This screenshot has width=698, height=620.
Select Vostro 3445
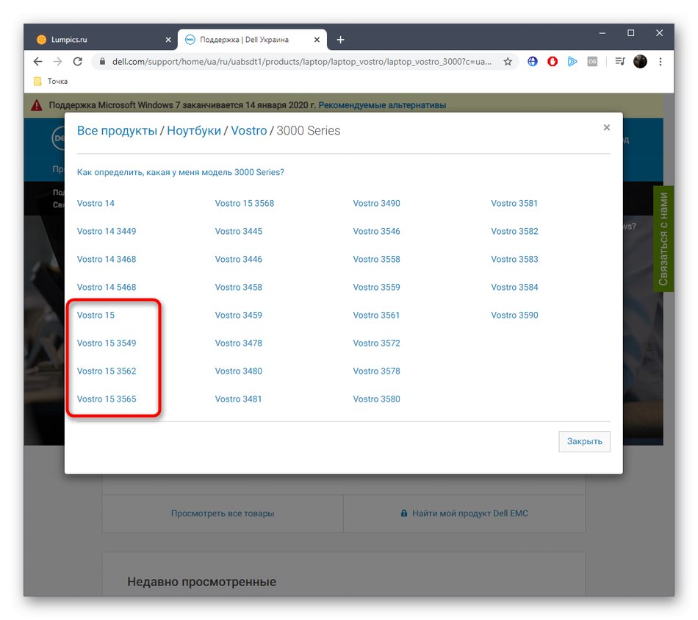click(x=239, y=232)
